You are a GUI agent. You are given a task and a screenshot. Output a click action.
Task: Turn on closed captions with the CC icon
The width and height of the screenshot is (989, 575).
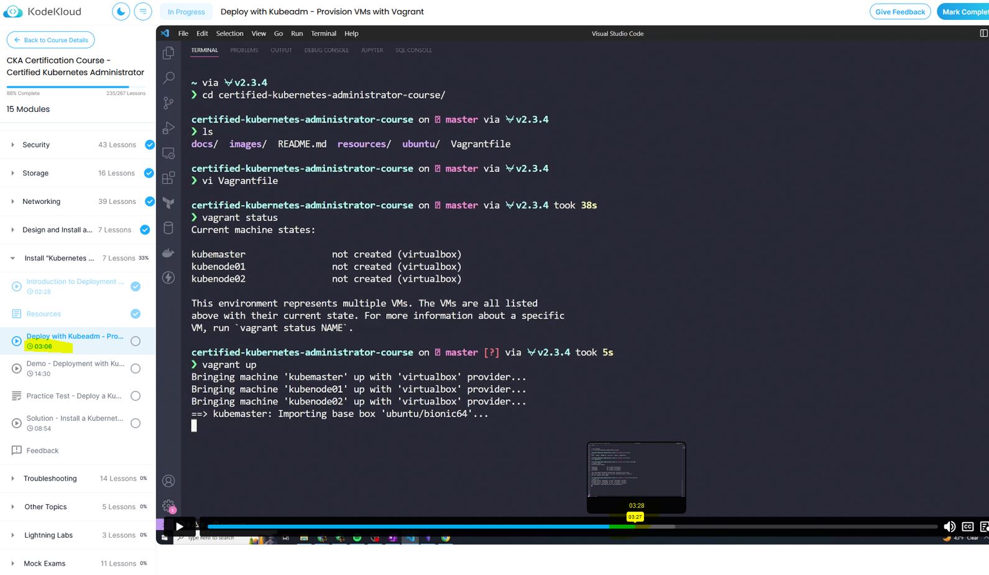968,527
